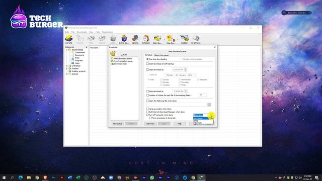The image size is (322, 181).
Task: Check Exit Internet Download Manager when done
Action: tap(147, 112)
